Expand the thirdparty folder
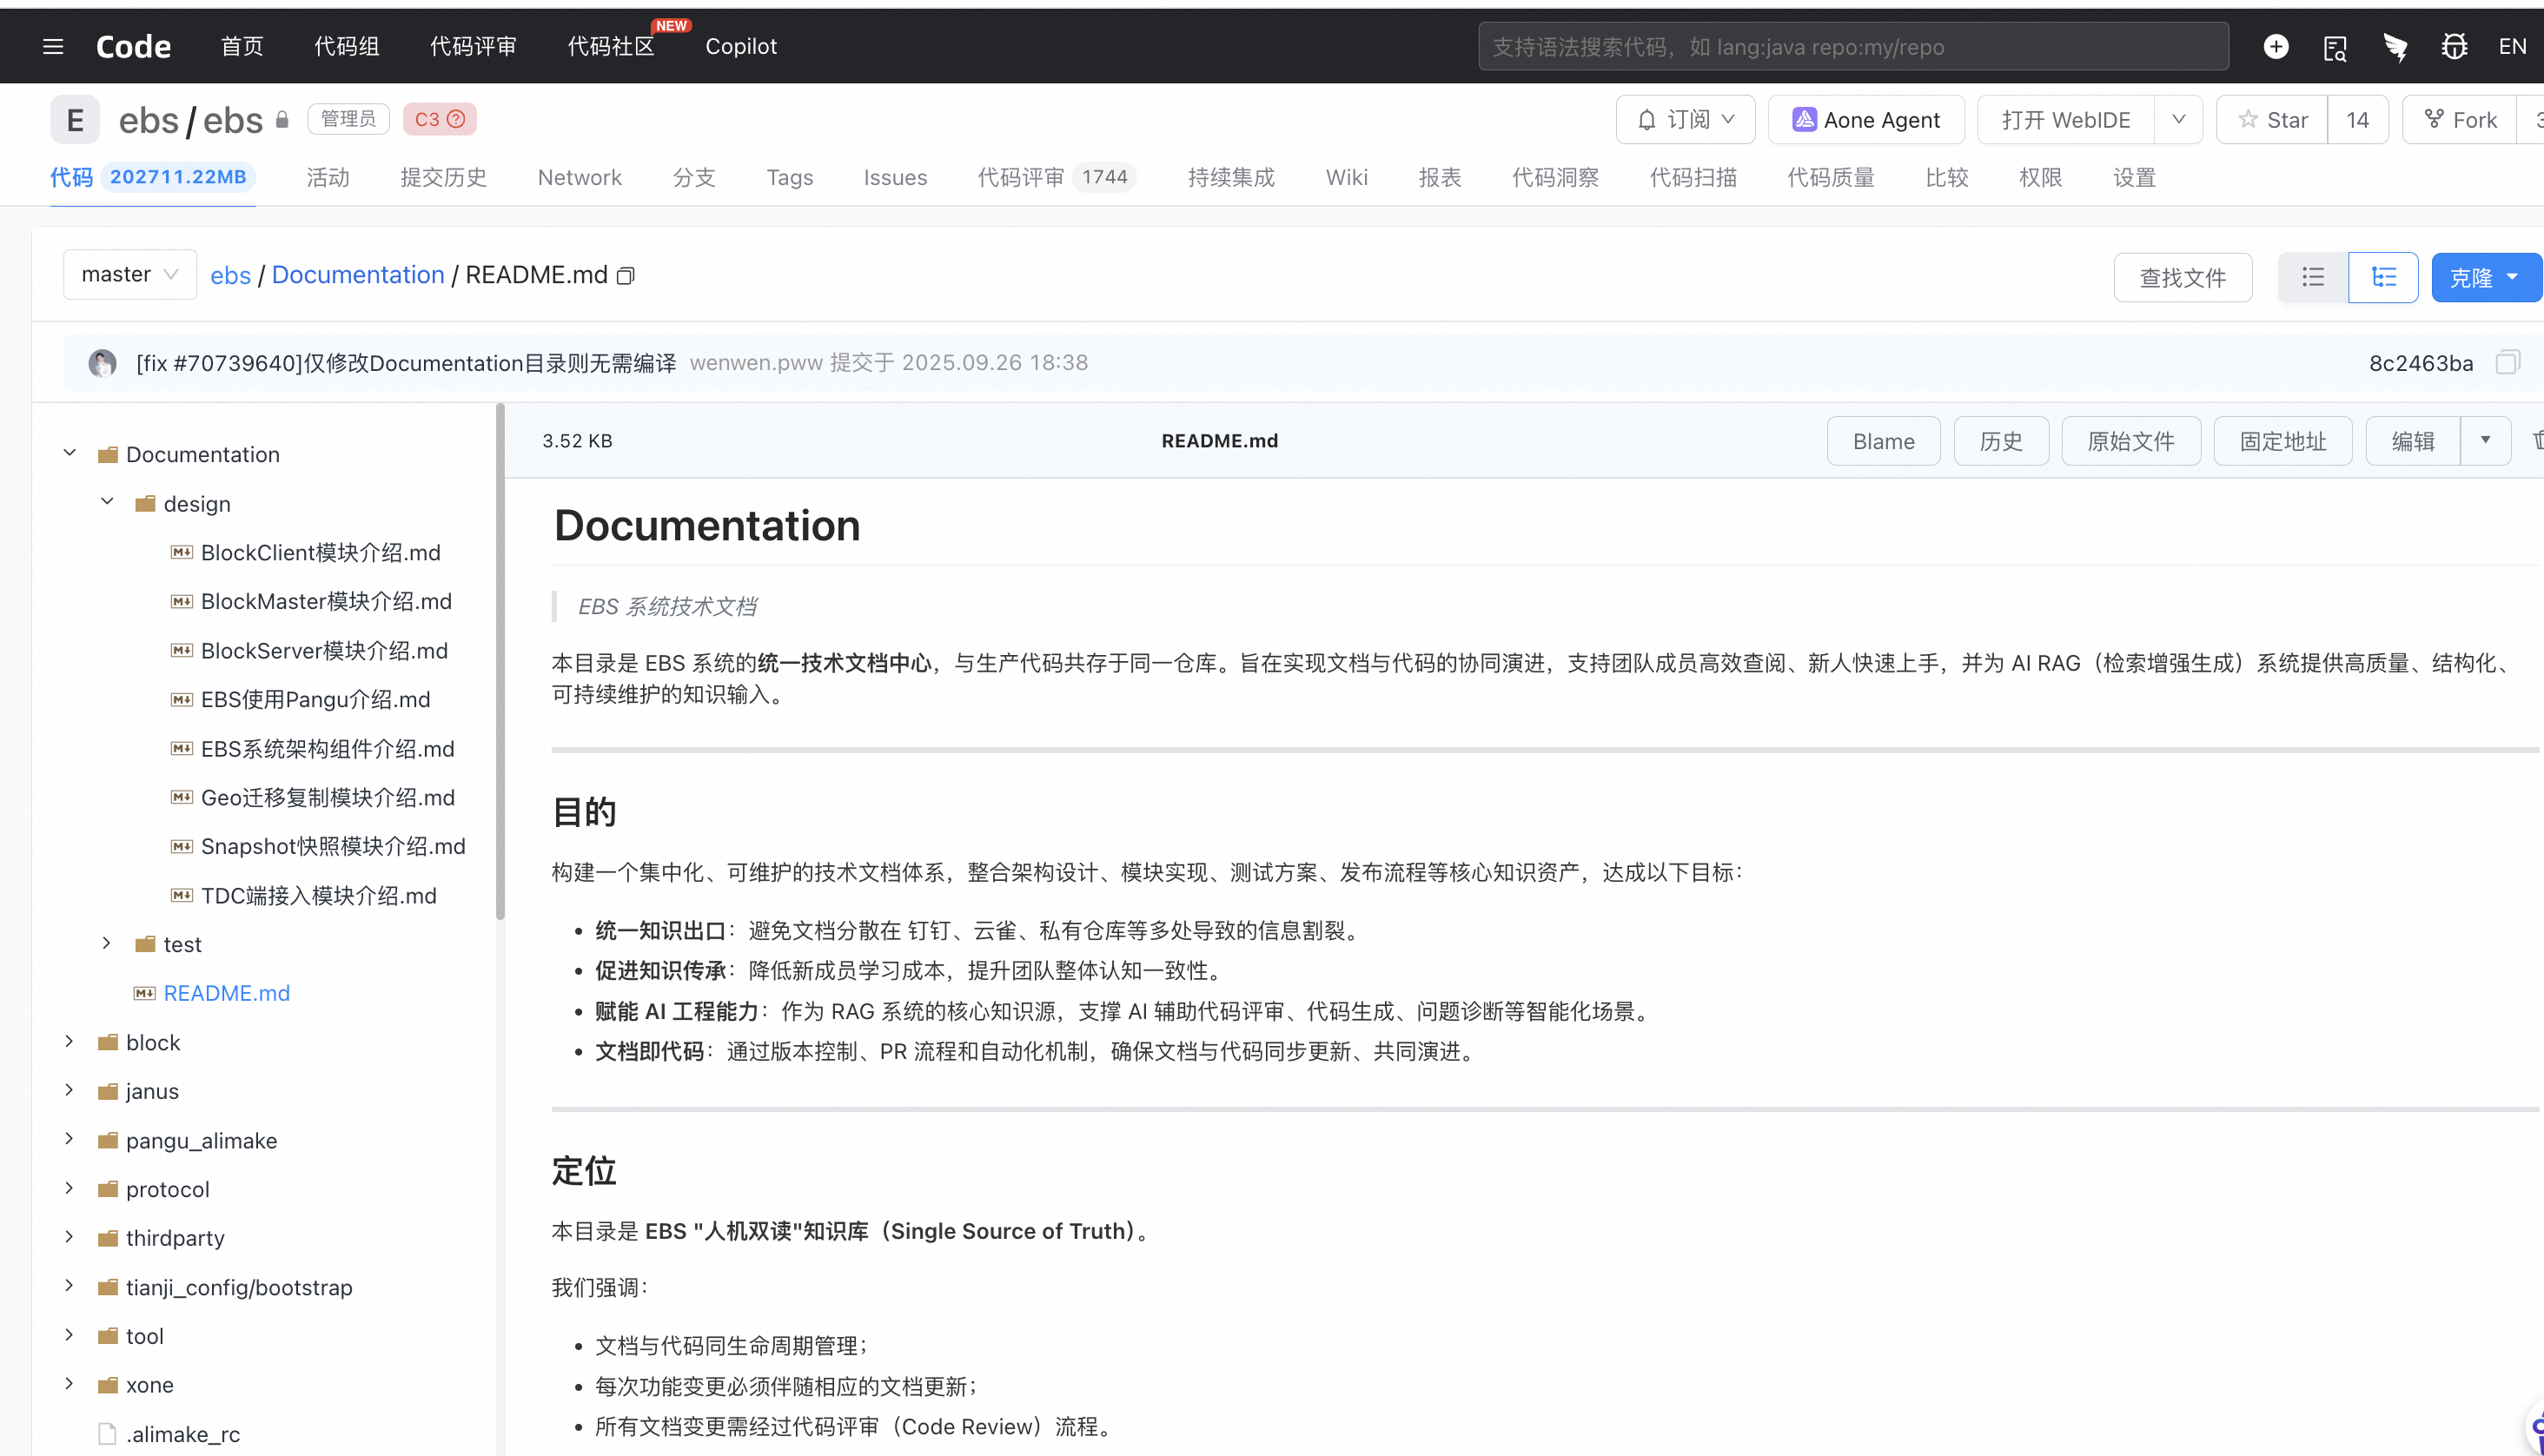This screenshot has height=1456, width=2544. (69, 1236)
